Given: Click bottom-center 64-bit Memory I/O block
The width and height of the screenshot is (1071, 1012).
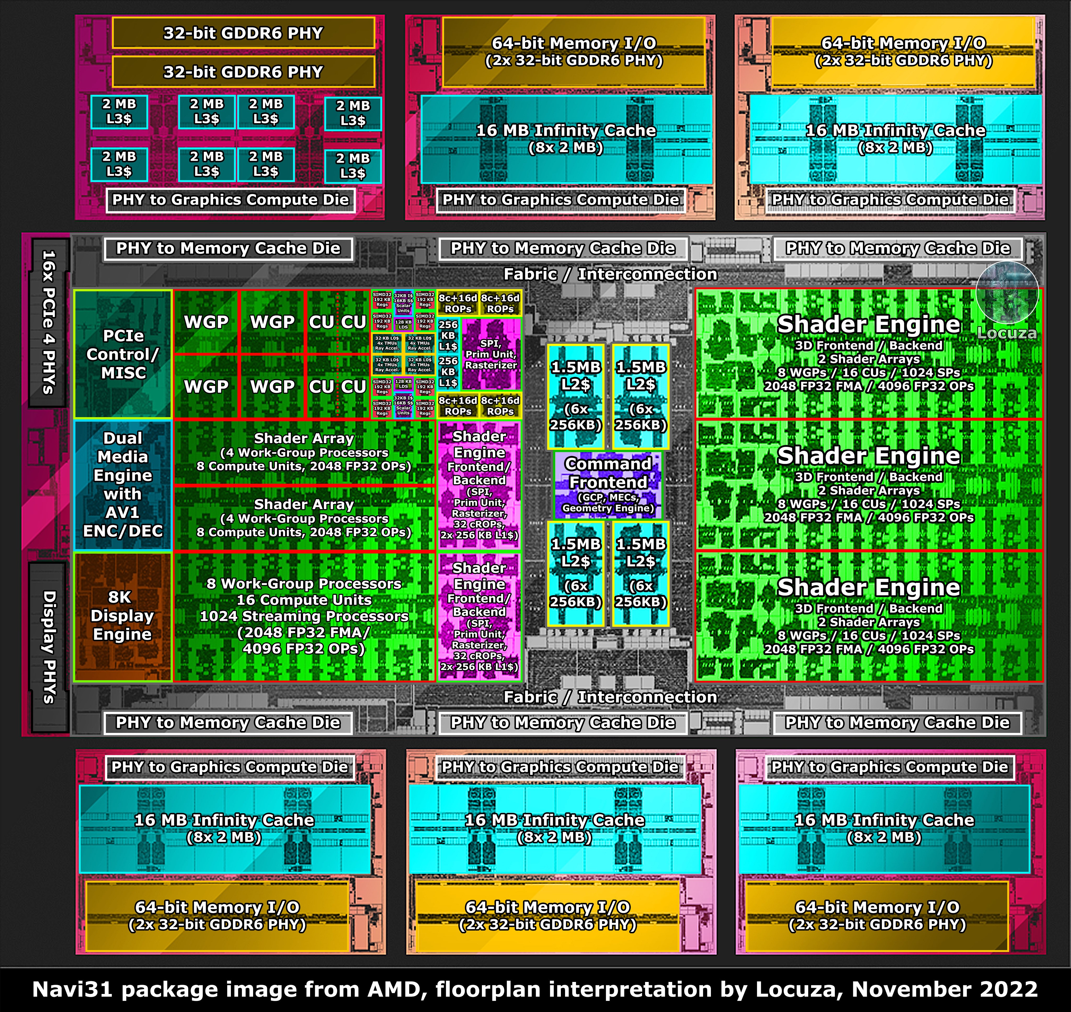Looking at the screenshot, I should [548, 916].
